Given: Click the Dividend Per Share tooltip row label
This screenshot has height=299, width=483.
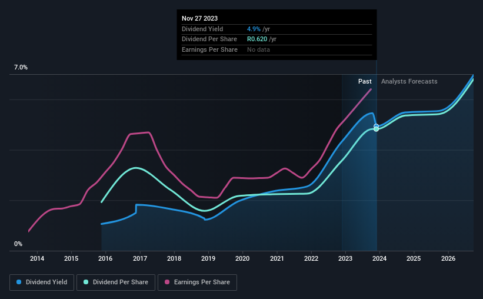Looking at the screenshot, I should 209,39.
